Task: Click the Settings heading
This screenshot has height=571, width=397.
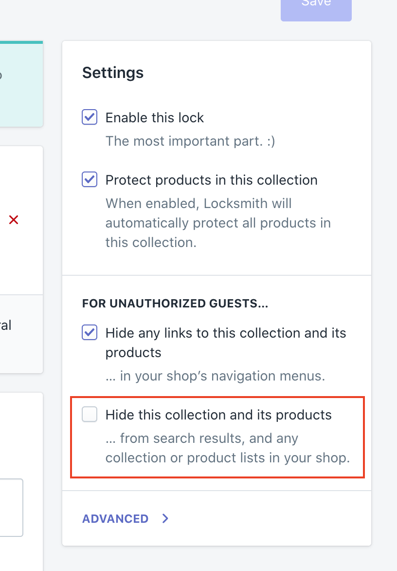Action: 113,73
